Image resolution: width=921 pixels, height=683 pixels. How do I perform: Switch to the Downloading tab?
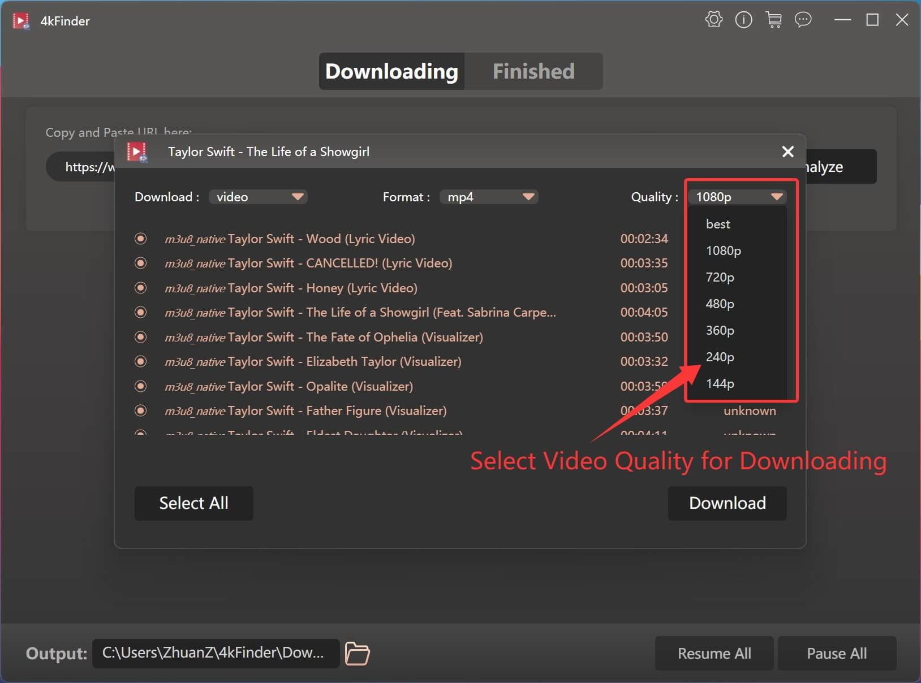[x=391, y=71]
